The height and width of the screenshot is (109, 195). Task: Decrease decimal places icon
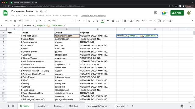coord(45,21)
